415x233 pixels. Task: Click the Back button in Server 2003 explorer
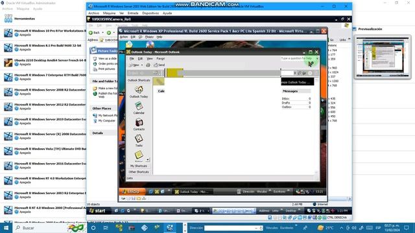(94, 32)
